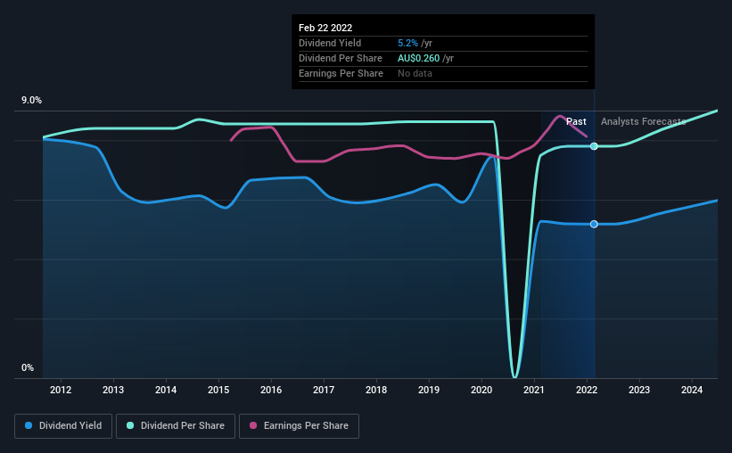
Task: Click the blue Dividend Yield legend dot
Action: pos(29,425)
